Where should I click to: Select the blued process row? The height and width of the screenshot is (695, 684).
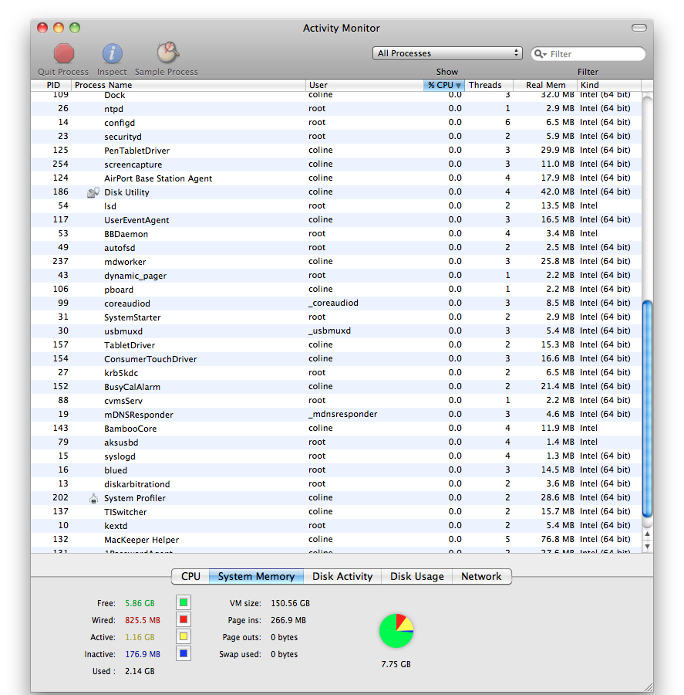point(336,470)
